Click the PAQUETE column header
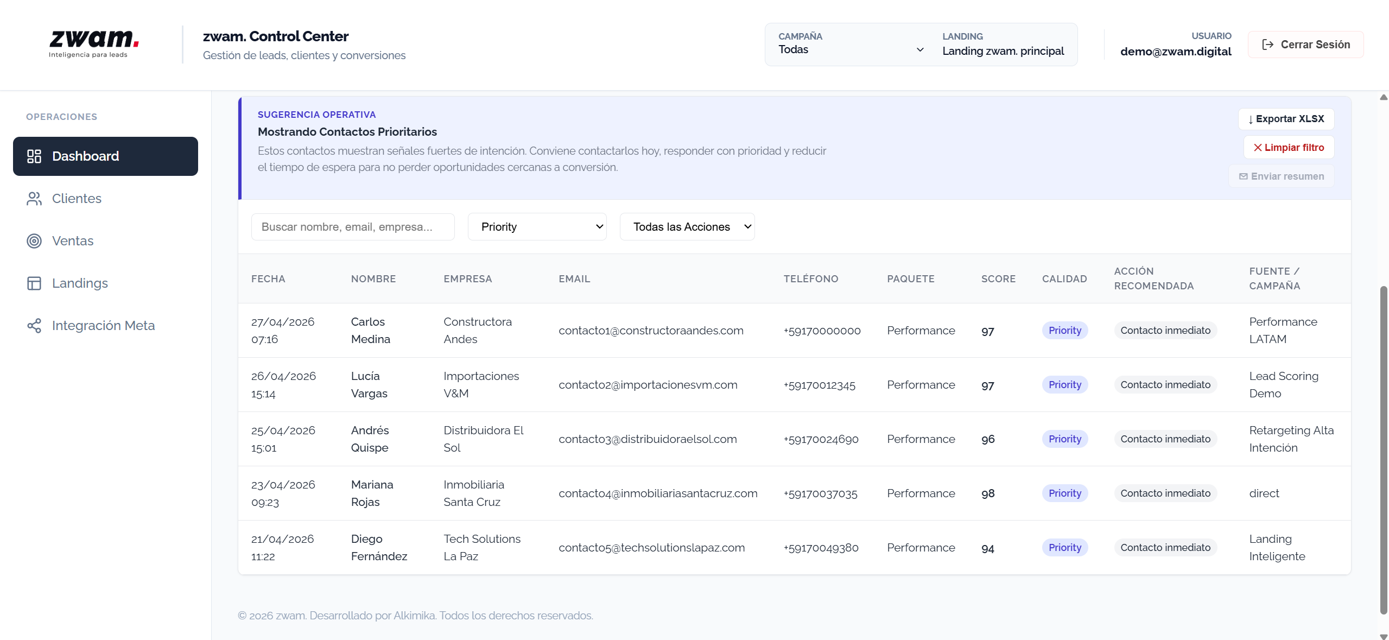Screen dimensions: 1389x640 (x=911, y=279)
